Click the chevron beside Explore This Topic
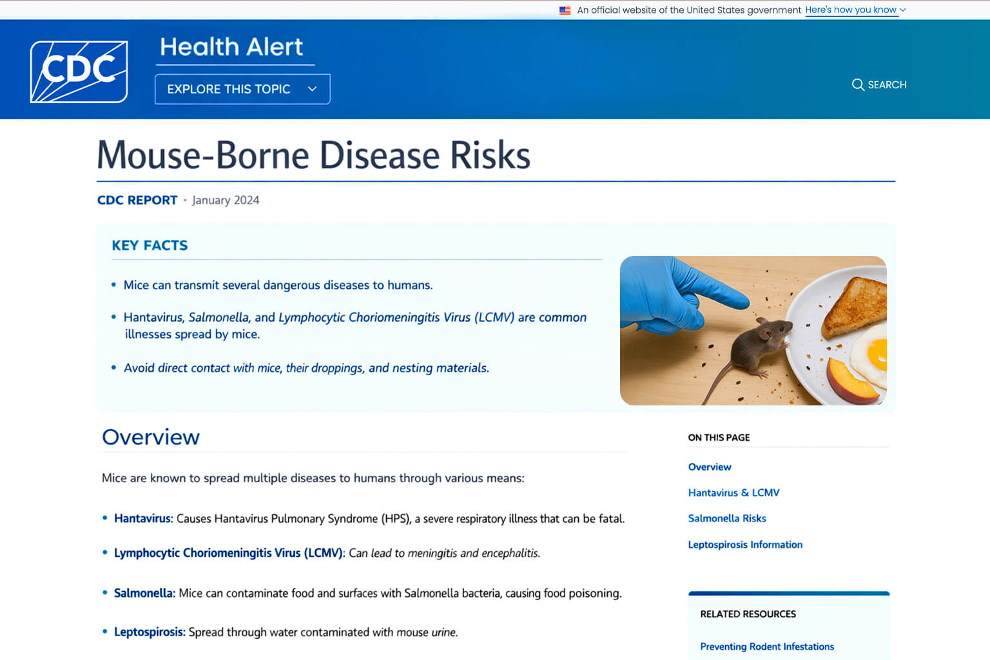Screen dimensions: 990x660 (313, 89)
